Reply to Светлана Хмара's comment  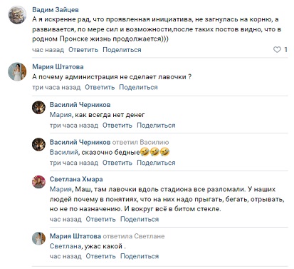coord(100,219)
